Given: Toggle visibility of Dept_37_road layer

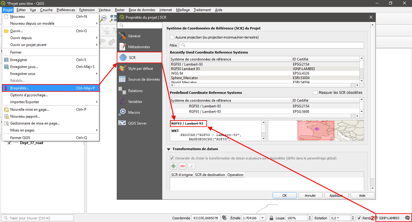Looking at the screenshot, I should [9, 143].
